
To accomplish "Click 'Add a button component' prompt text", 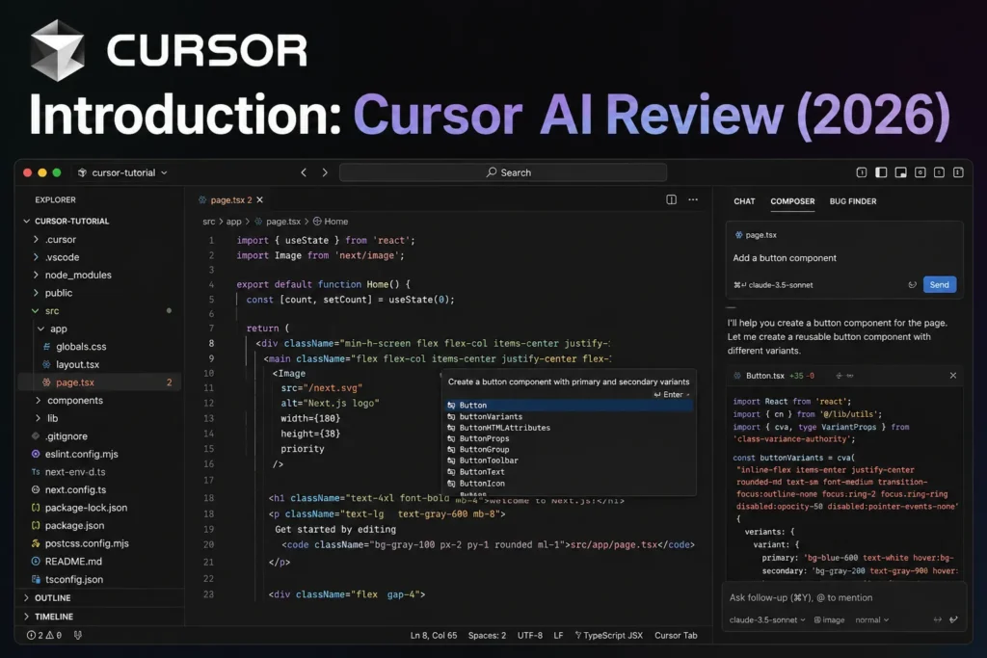I will (x=785, y=258).
